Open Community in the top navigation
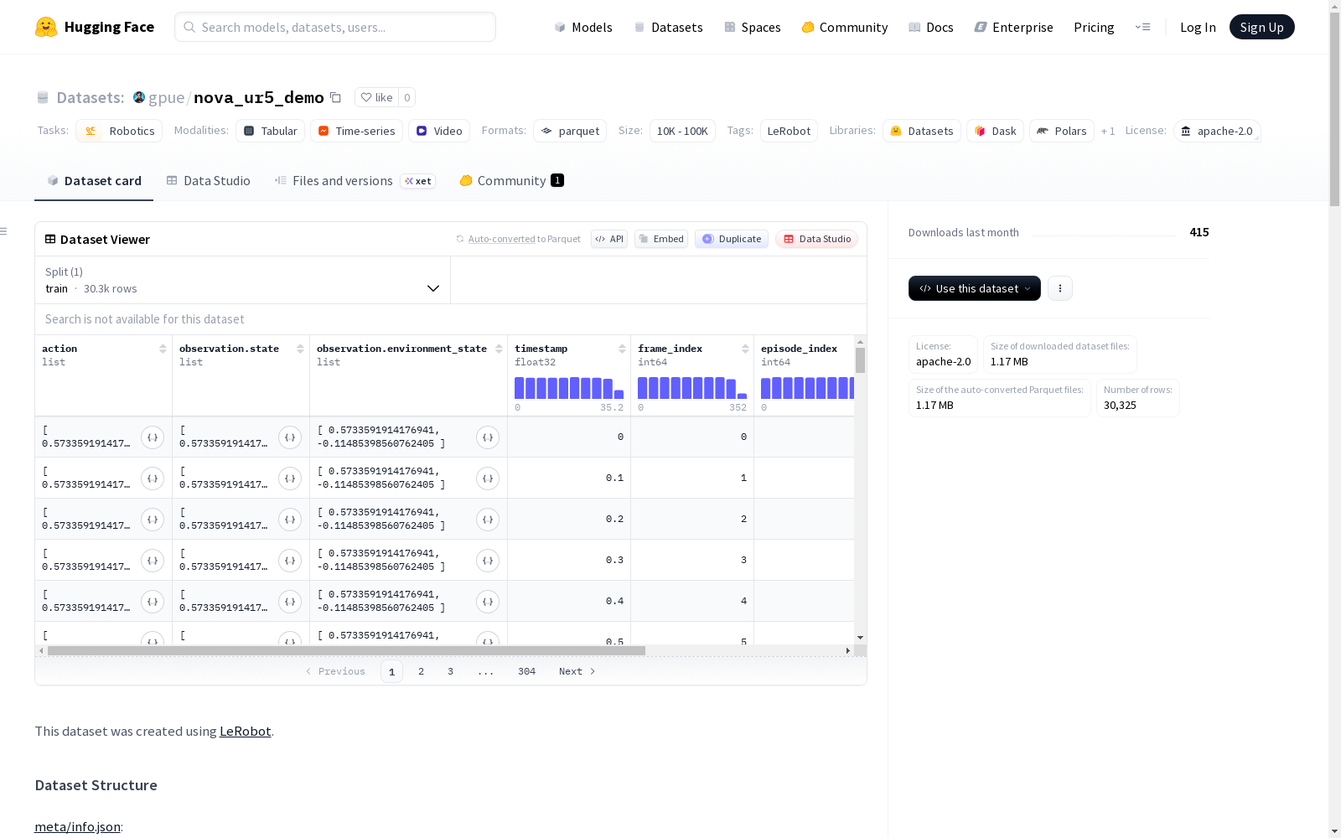The width and height of the screenshot is (1341, 838). point(845,27)
